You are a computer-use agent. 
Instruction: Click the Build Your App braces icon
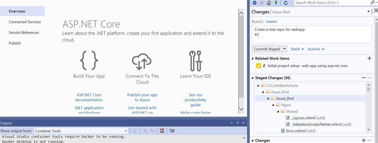(x=89, y=60)
